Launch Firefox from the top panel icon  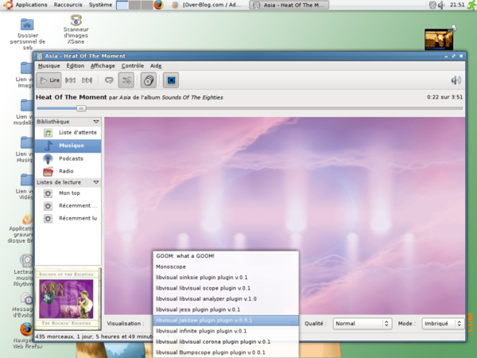(x=158, y=5)
